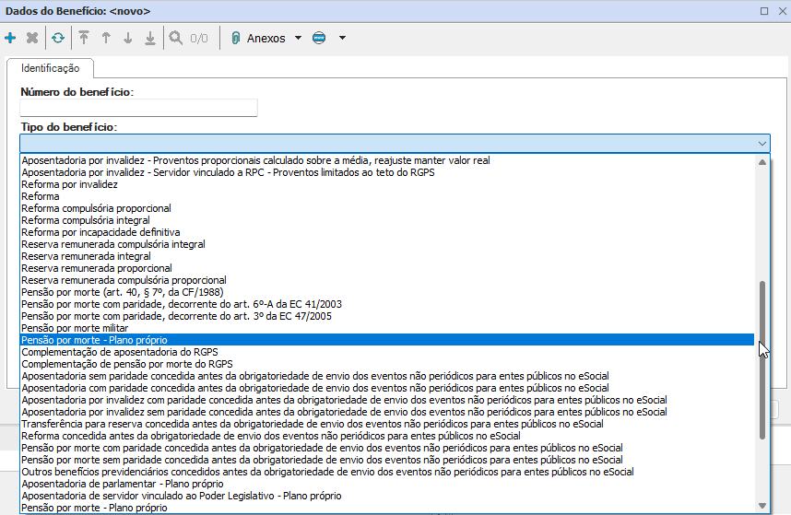Image resolution: width=791 pixels, height=515 pixels.
Task: Open the Anexos dropdown arrow
Action: click(x=298, y=38)
